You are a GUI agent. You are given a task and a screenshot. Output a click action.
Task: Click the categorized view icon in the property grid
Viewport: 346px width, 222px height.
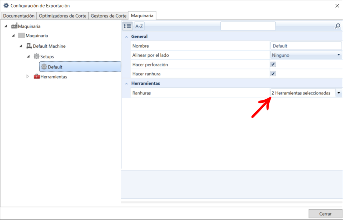click(x=127, y=26)
